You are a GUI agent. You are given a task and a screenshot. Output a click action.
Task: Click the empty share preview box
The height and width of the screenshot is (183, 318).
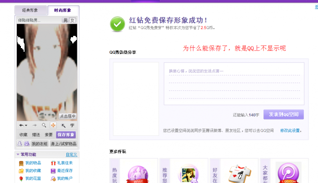pyautogui.click(x=136, y=99)
